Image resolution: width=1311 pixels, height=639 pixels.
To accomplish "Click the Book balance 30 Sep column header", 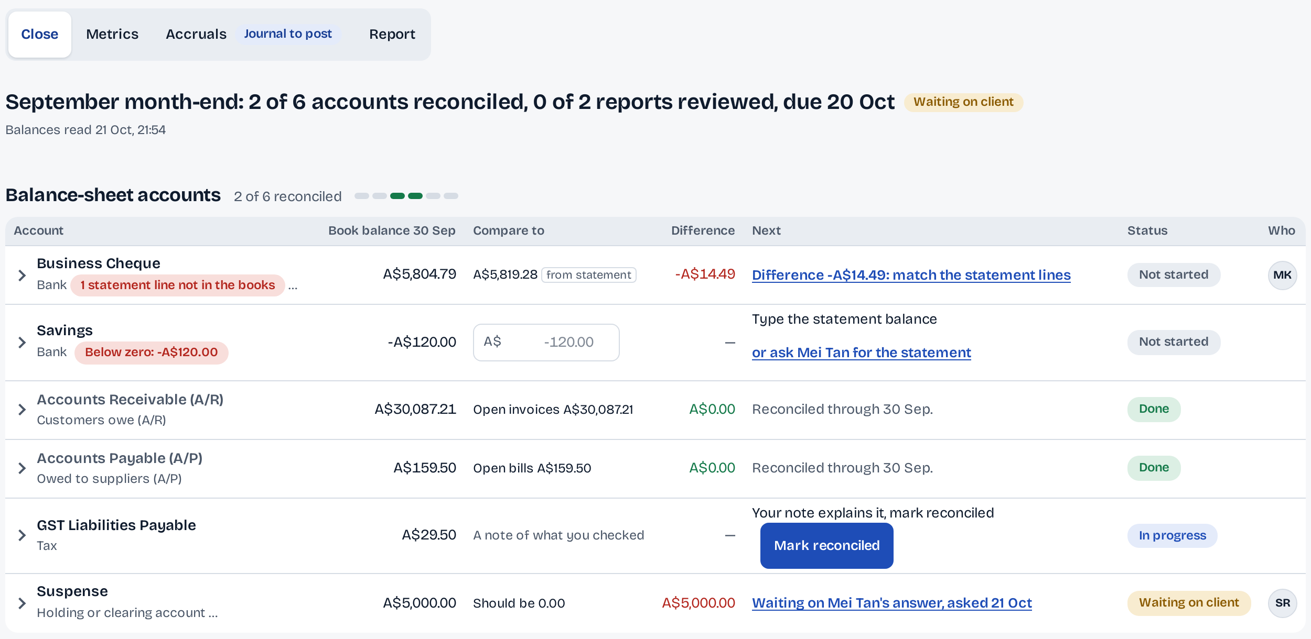I will [392, 231].
